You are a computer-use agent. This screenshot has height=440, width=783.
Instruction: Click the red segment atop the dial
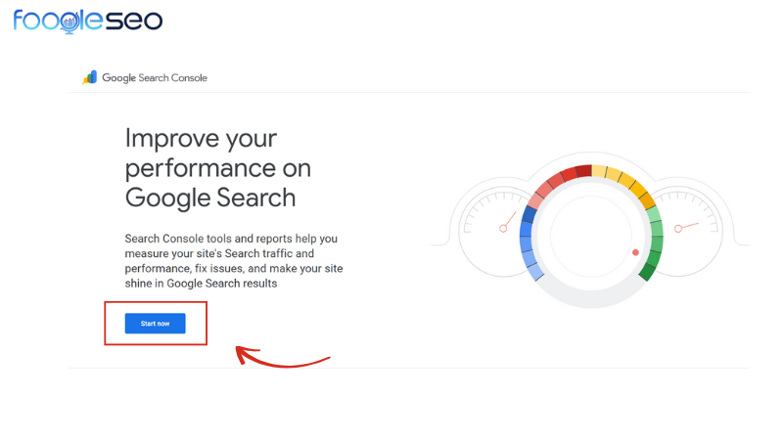[573, 173]
